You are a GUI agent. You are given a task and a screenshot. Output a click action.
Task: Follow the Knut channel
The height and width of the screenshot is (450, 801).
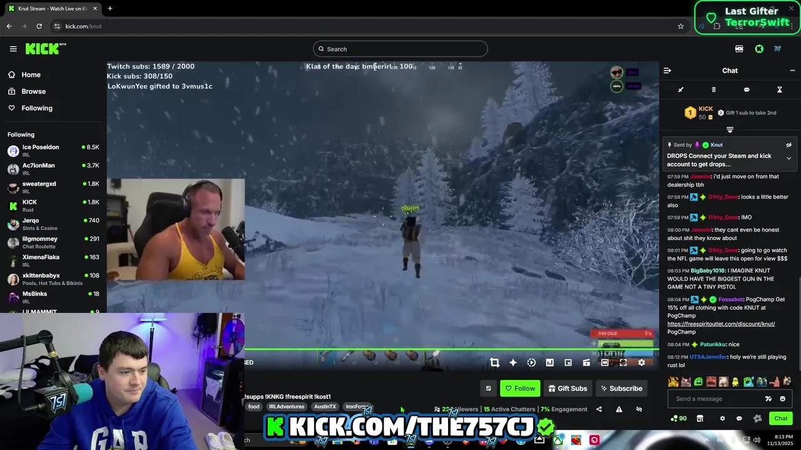point(520,388)
